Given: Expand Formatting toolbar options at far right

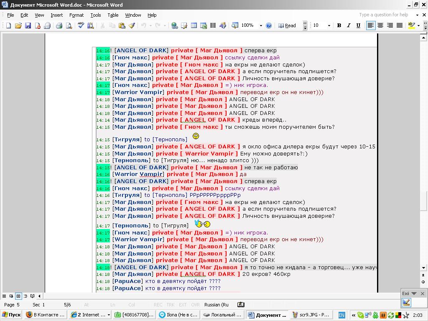Looking at the screenshot, I should click(x=425, y=25).
